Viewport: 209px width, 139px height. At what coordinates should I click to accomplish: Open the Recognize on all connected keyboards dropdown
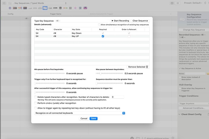click(x=80, y=113)
